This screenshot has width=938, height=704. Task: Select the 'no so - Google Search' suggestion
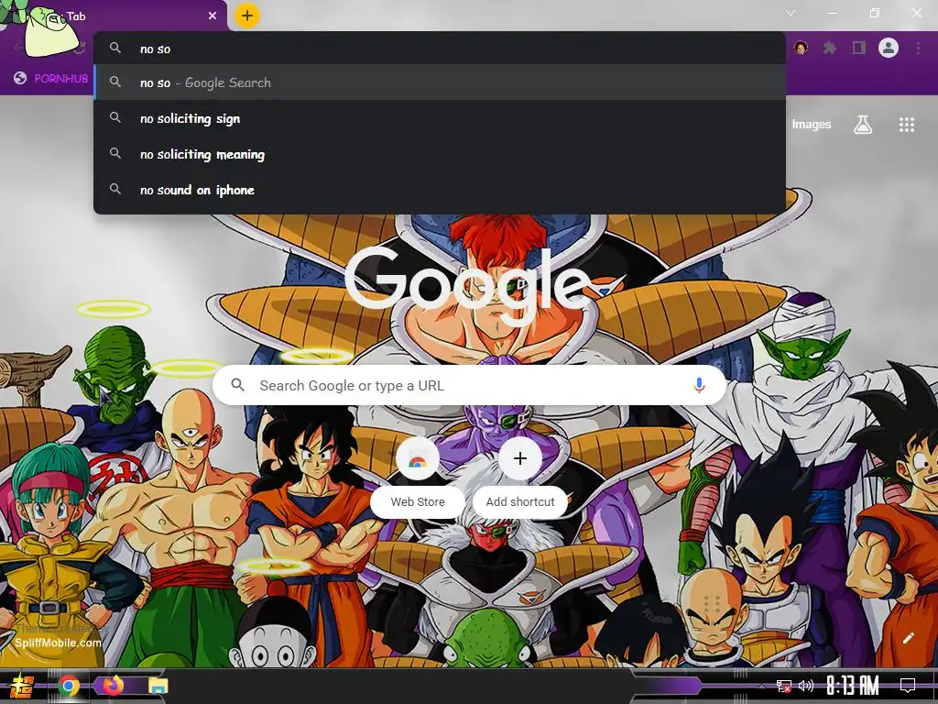click(x=440, y=82)
